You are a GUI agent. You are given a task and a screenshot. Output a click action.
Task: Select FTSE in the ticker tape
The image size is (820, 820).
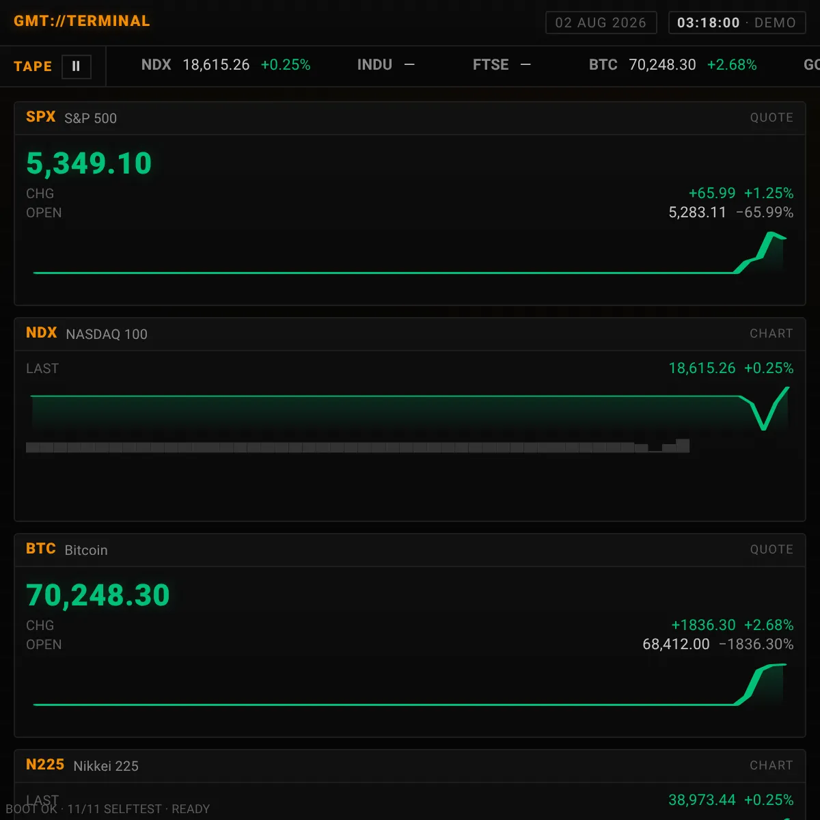coord(502,65)
